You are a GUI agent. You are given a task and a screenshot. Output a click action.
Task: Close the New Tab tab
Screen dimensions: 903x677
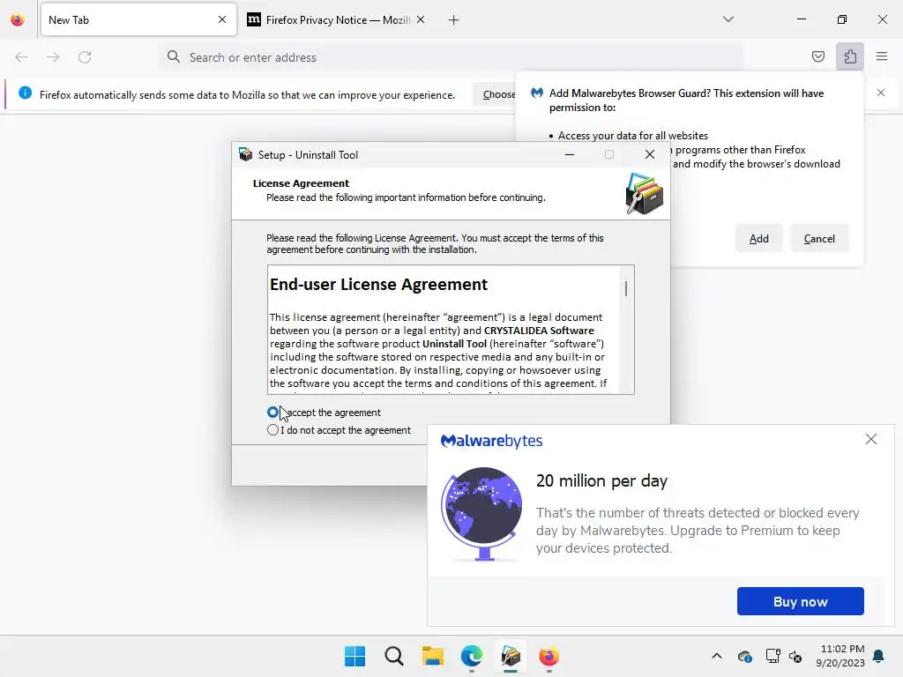[x=222, y=19]
